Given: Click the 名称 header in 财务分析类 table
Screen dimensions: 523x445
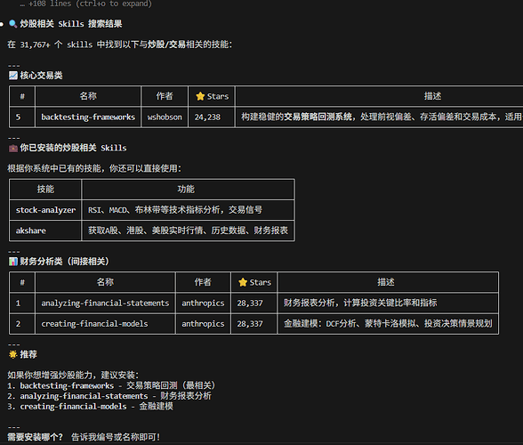Looking at the screenshot, I should 105,282.
